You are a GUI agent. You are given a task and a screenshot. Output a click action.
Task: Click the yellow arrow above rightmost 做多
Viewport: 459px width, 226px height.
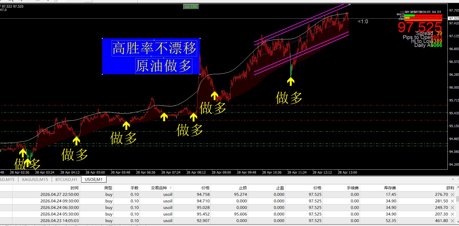click(x=291, y=82)
